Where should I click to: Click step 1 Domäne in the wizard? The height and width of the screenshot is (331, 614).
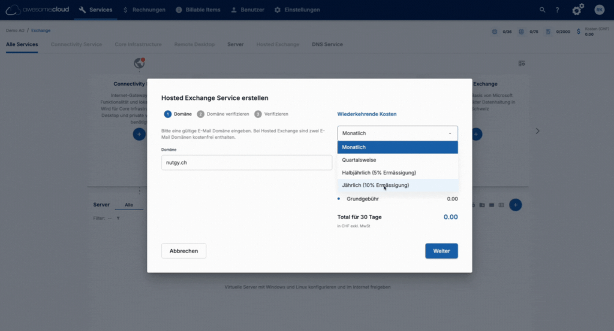[177, 114]
